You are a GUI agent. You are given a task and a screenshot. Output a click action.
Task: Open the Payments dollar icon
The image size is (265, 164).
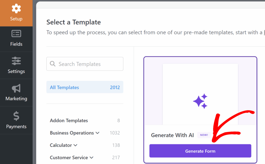16,116
